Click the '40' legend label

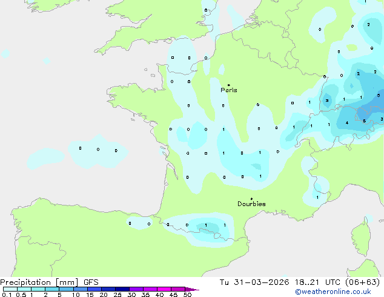point(159,295)
